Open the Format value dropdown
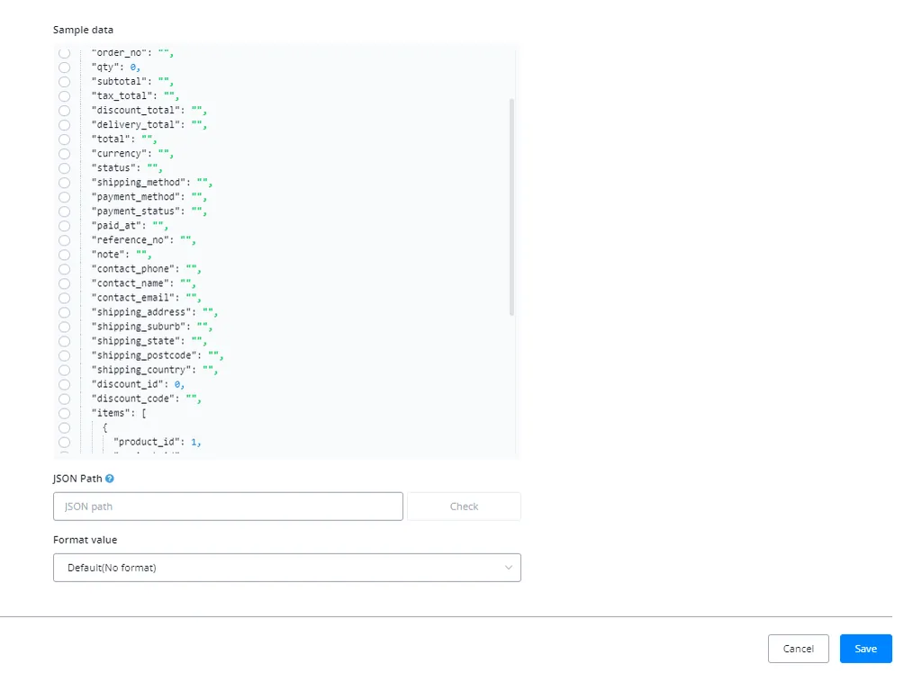 tap(286, 568)
